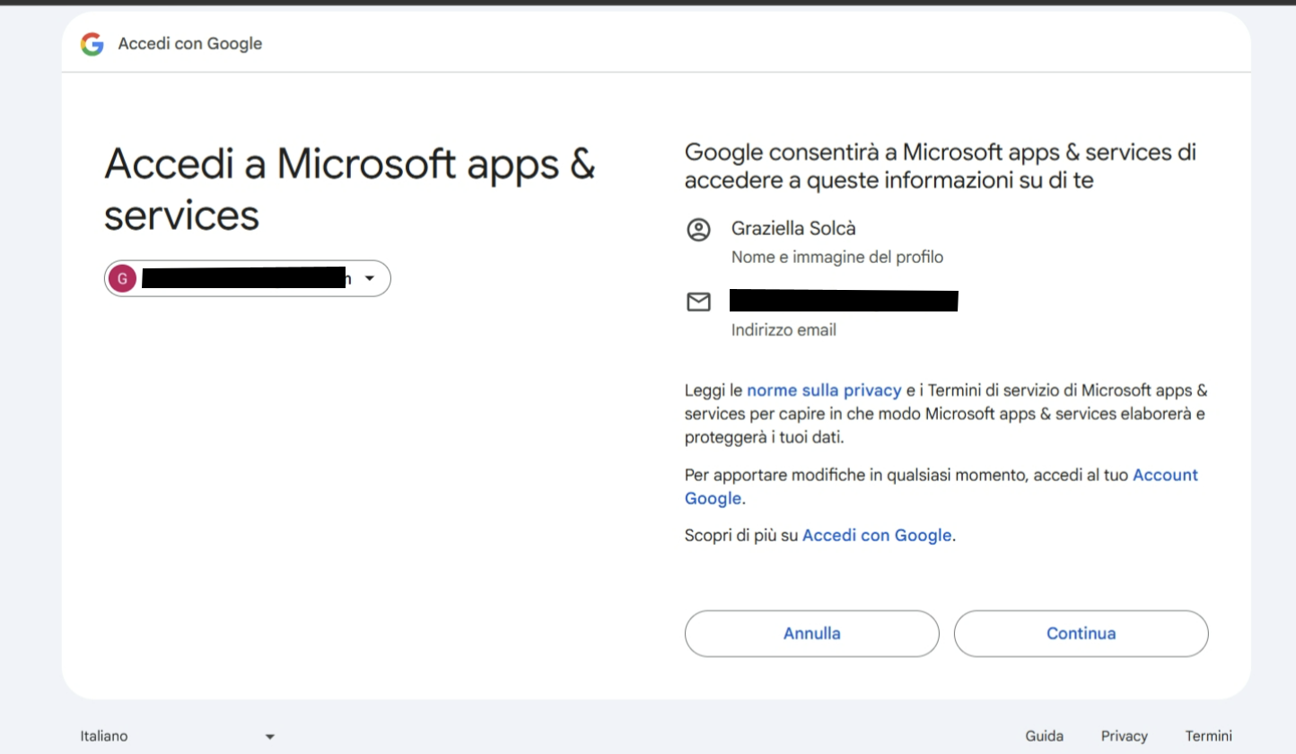Open the account chooser dropdown arrow

click(369, 279)
